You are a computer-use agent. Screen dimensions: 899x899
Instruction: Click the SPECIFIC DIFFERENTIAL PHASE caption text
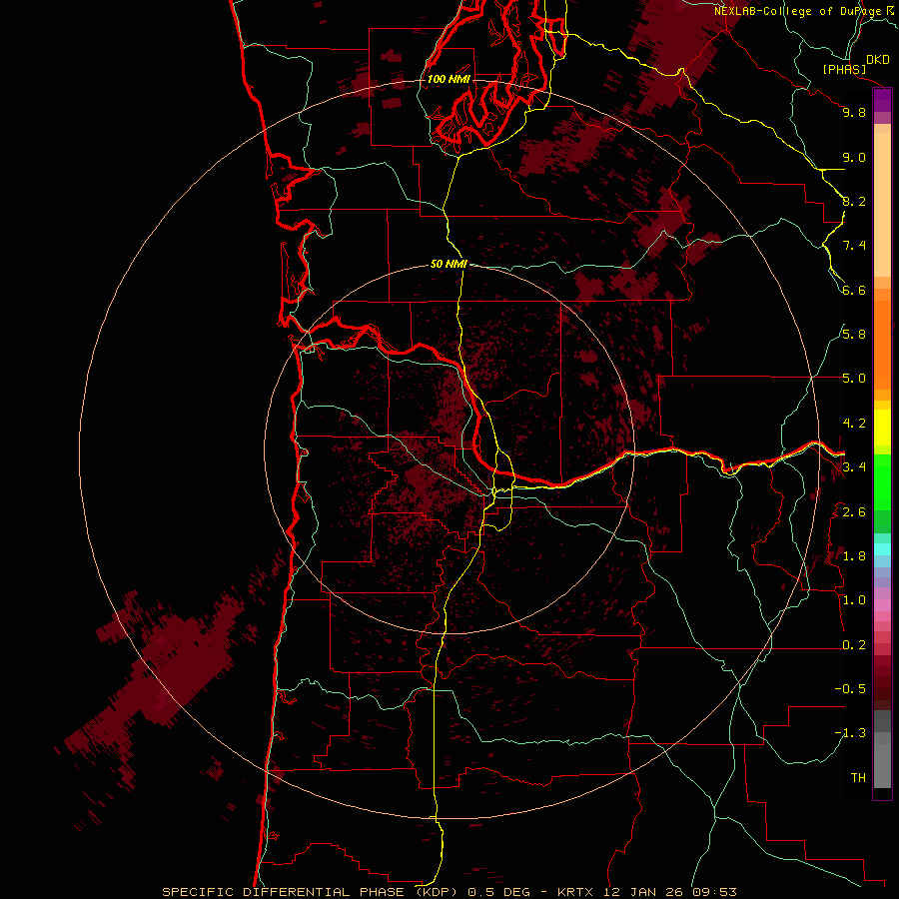(x=285, y=892)
